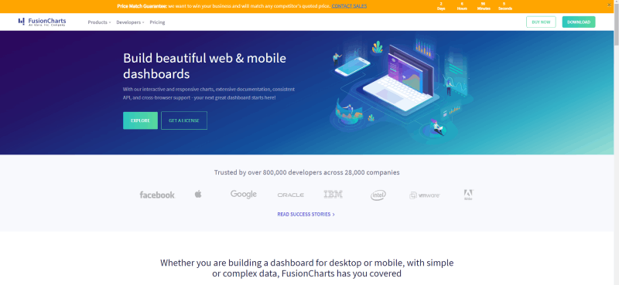619x285 pixels.
Task: Click the Adobe logo
Action: [x=468, y=195]
